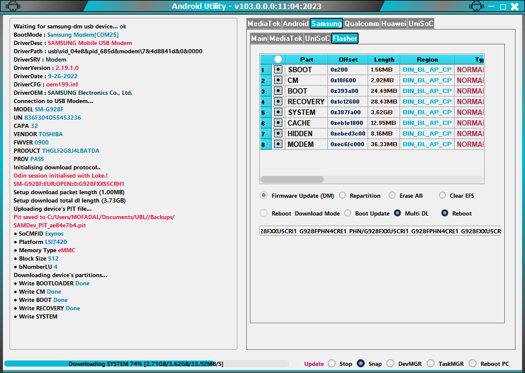Viewport: 525px width, 373px height.
Task: Toggle the SYSTEM partition checkbox
Action: click(x=278, y=112)
